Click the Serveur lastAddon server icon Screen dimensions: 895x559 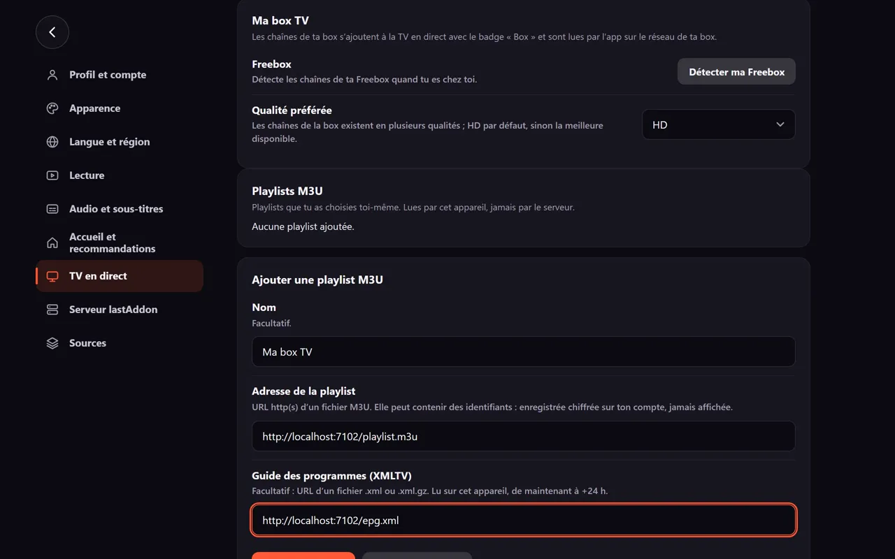[x=52, y=310]
